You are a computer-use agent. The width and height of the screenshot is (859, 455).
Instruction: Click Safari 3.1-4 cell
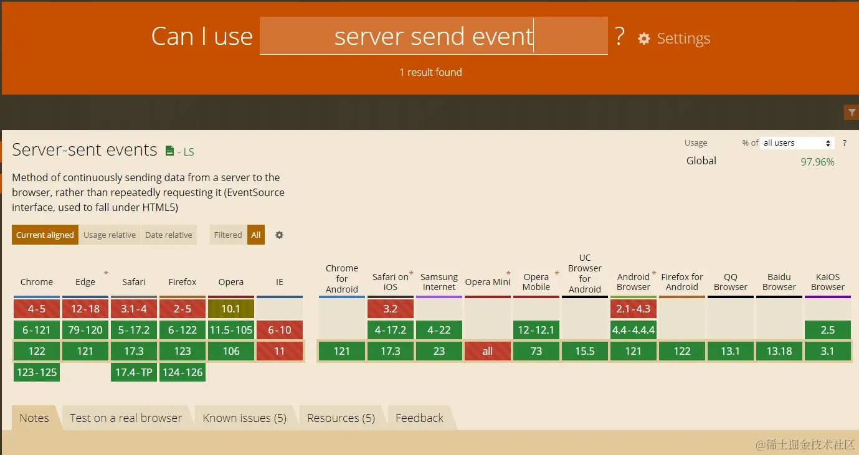[x=134, y=309]
